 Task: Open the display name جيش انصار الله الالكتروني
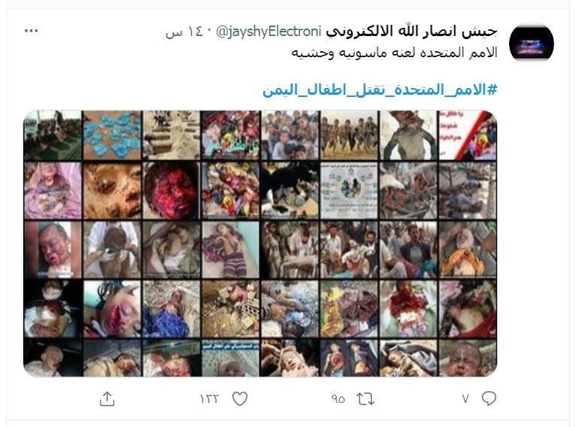coord(411,32)
